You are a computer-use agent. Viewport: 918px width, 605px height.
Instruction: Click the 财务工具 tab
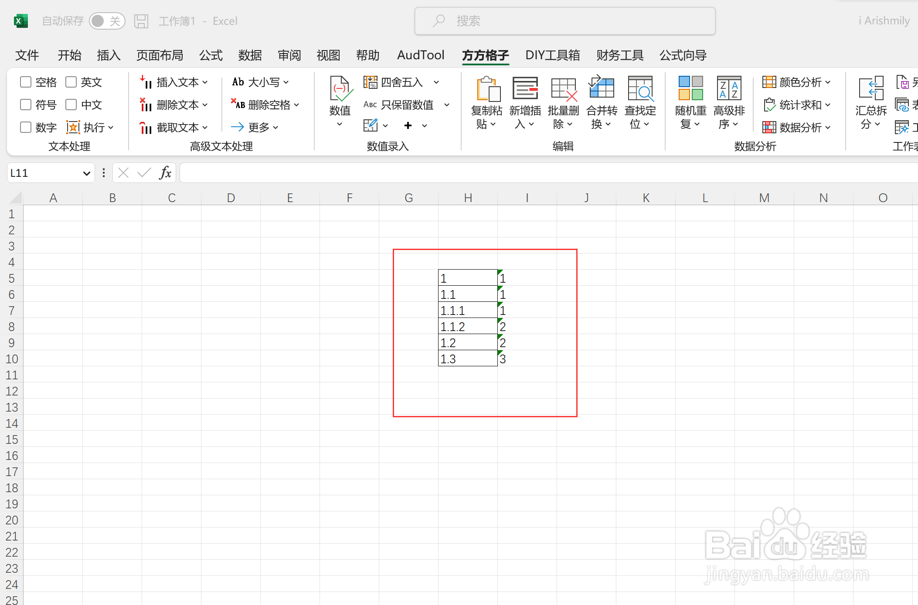tap(620, 55)
